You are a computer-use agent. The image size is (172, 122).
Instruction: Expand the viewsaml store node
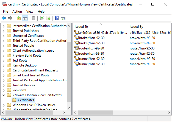4,90
